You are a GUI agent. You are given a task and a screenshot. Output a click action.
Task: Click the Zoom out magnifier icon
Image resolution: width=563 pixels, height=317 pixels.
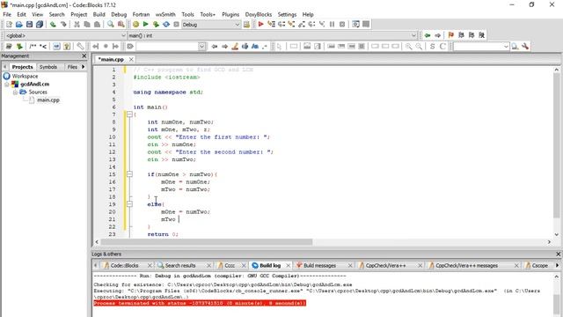(x=419, y=47)
